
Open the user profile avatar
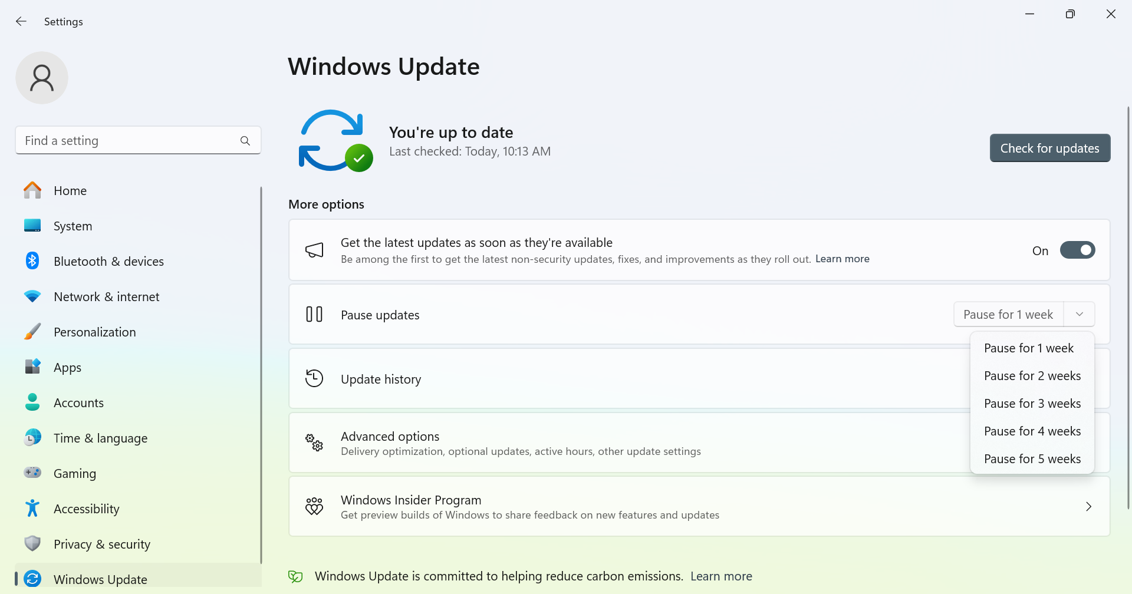42,78
